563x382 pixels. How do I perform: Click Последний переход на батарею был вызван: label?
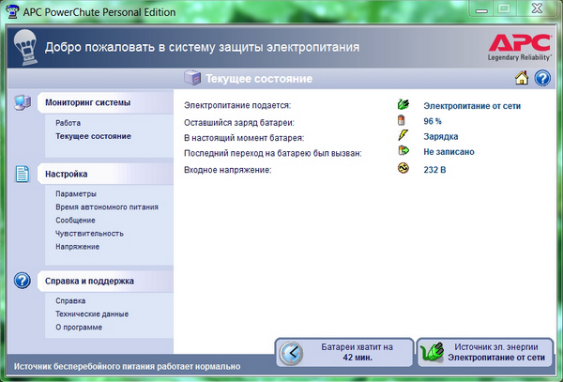(273, 153)
